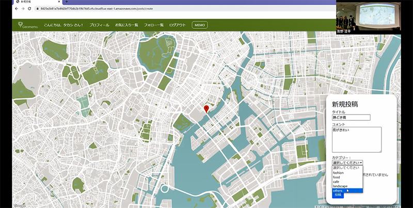Click the browser forward arrow

pos(23,9)
